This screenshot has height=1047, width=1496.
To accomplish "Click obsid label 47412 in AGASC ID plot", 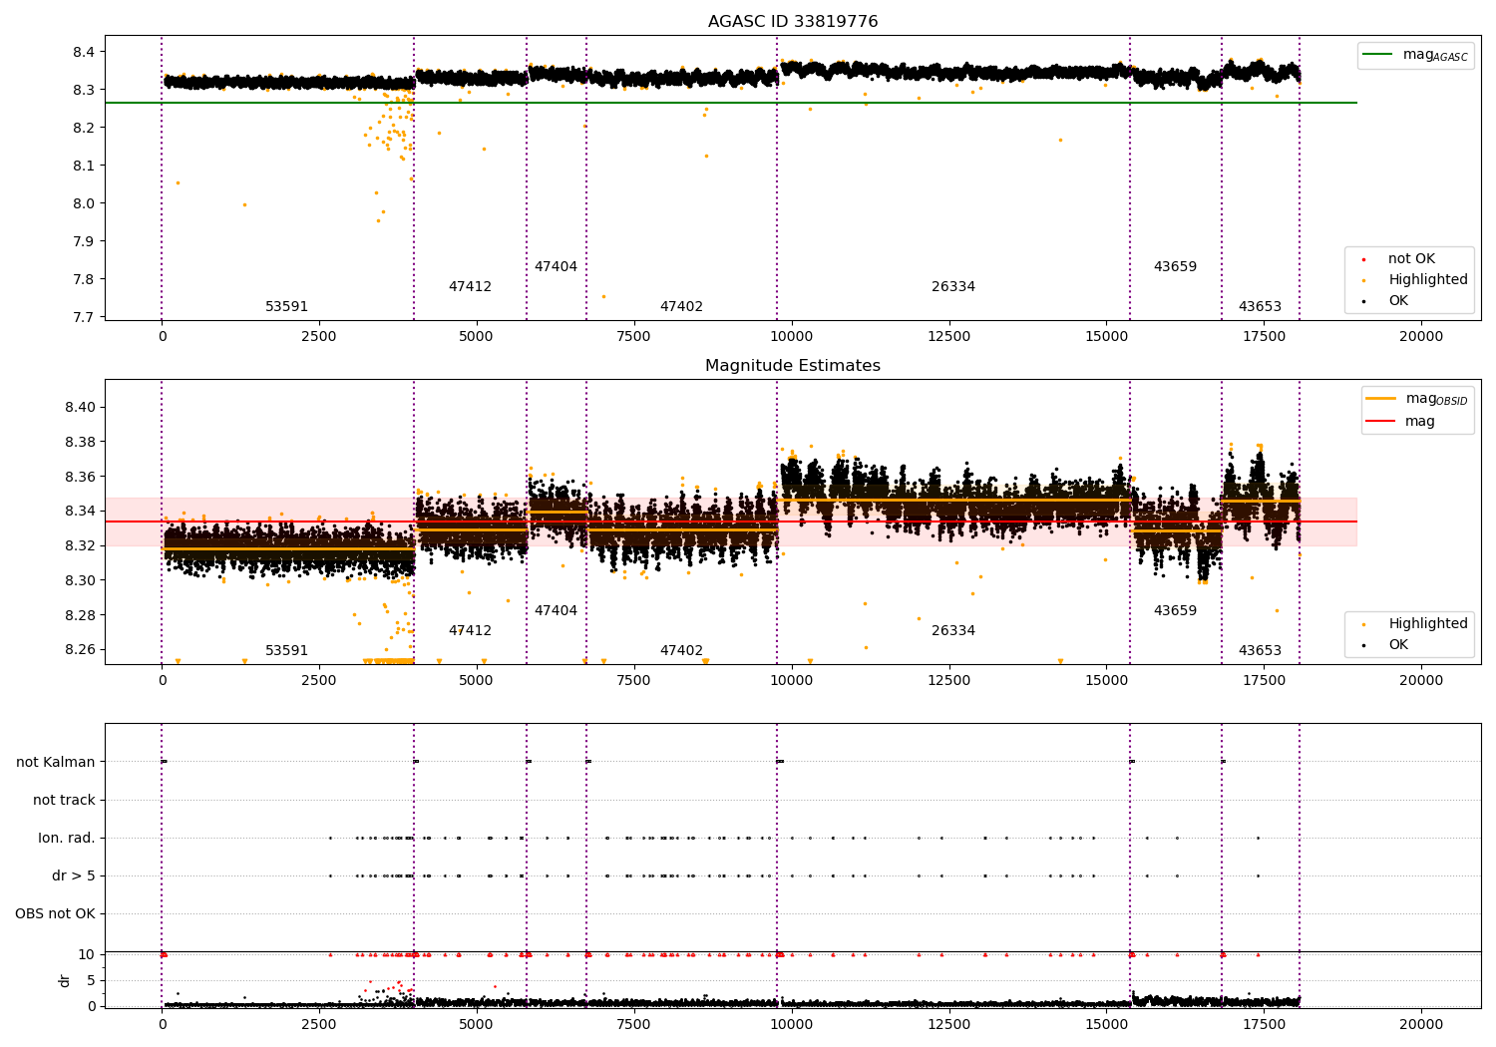I will (470, 287).
